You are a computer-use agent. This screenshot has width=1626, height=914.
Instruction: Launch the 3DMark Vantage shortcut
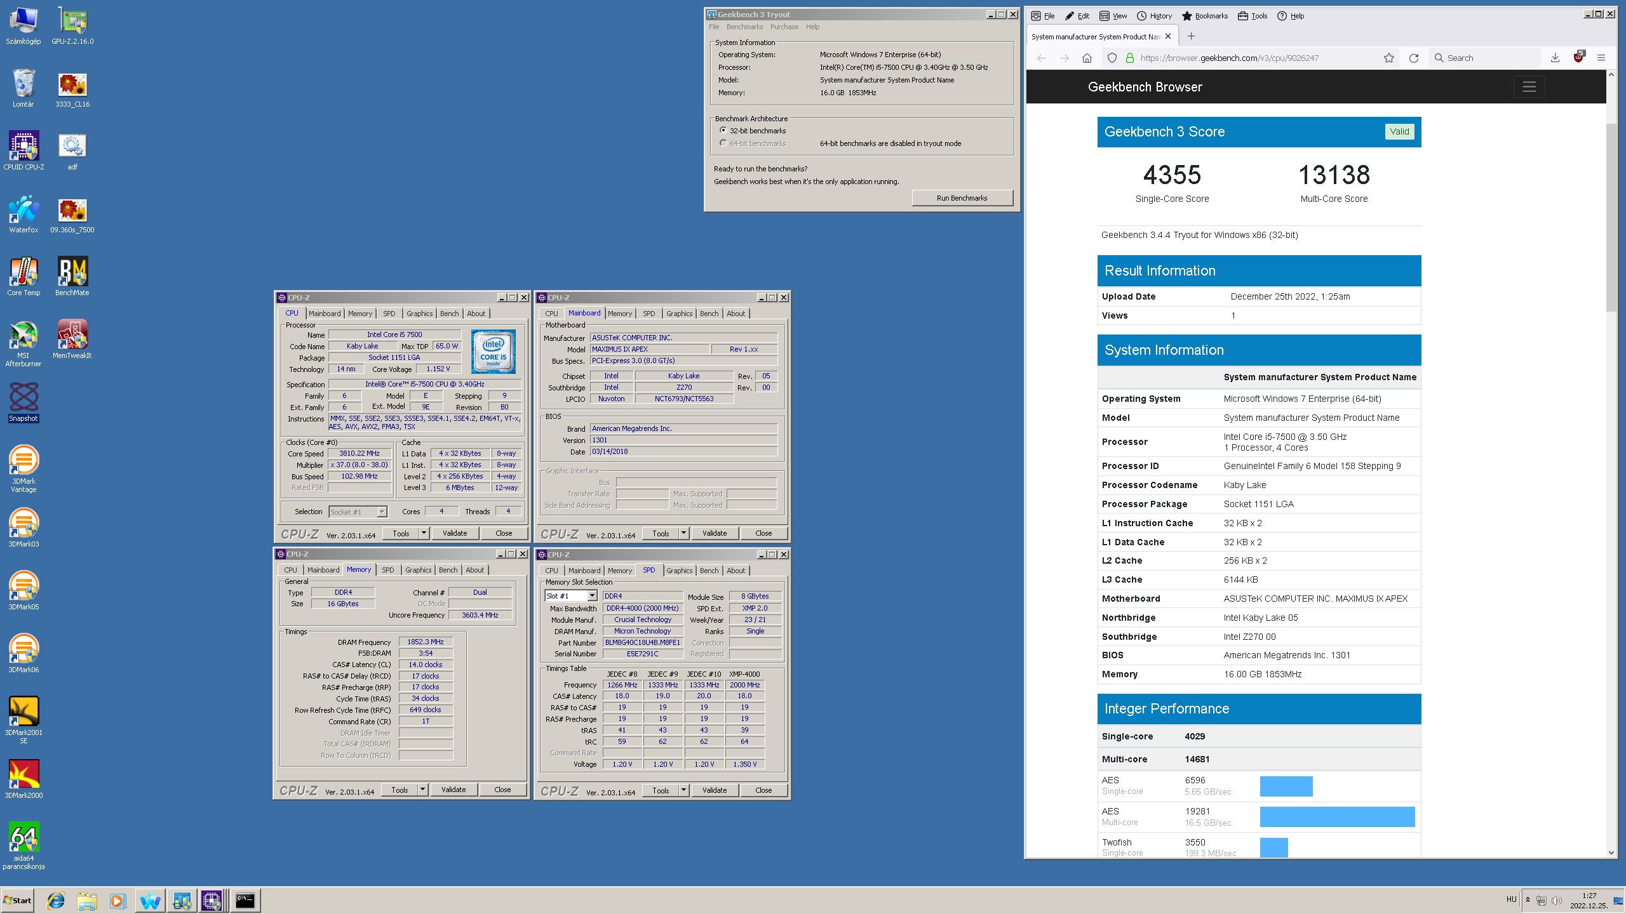click(24, 469)
